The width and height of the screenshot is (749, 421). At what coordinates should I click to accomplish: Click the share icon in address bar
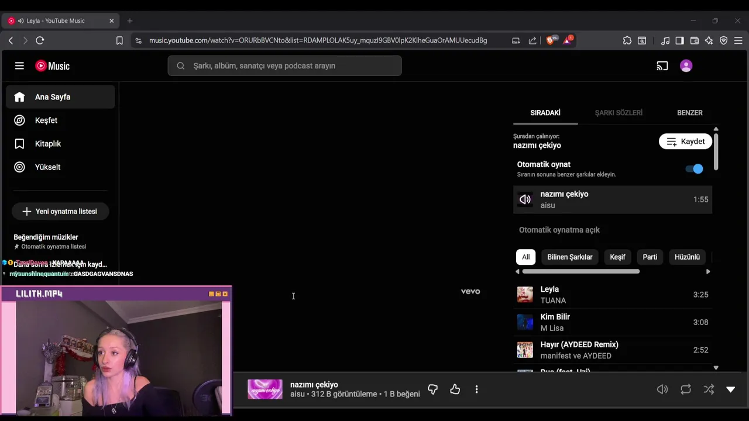point(532,40)
